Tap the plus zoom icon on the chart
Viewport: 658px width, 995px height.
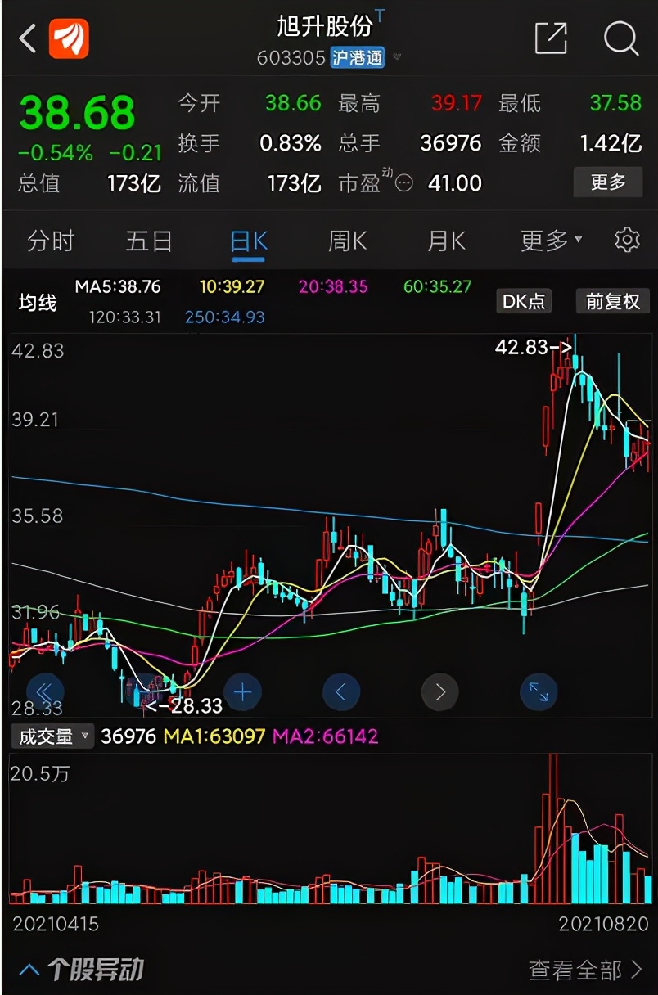tap(242, 691)
